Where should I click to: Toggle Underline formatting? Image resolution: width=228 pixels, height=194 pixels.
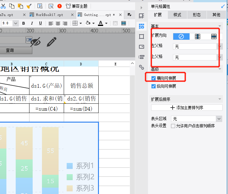(x=40, y=23)
